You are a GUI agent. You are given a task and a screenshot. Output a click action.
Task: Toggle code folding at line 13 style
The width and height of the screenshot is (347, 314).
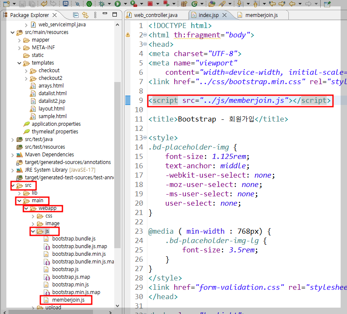click(x=145, y=138)
